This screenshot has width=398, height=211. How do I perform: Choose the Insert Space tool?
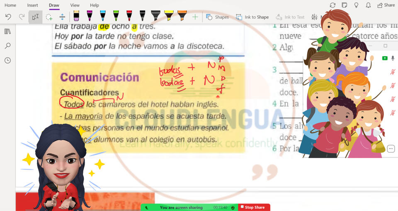click(x=62, y=17)
